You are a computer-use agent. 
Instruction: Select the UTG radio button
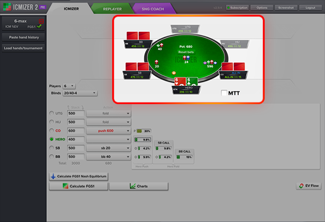52,113
